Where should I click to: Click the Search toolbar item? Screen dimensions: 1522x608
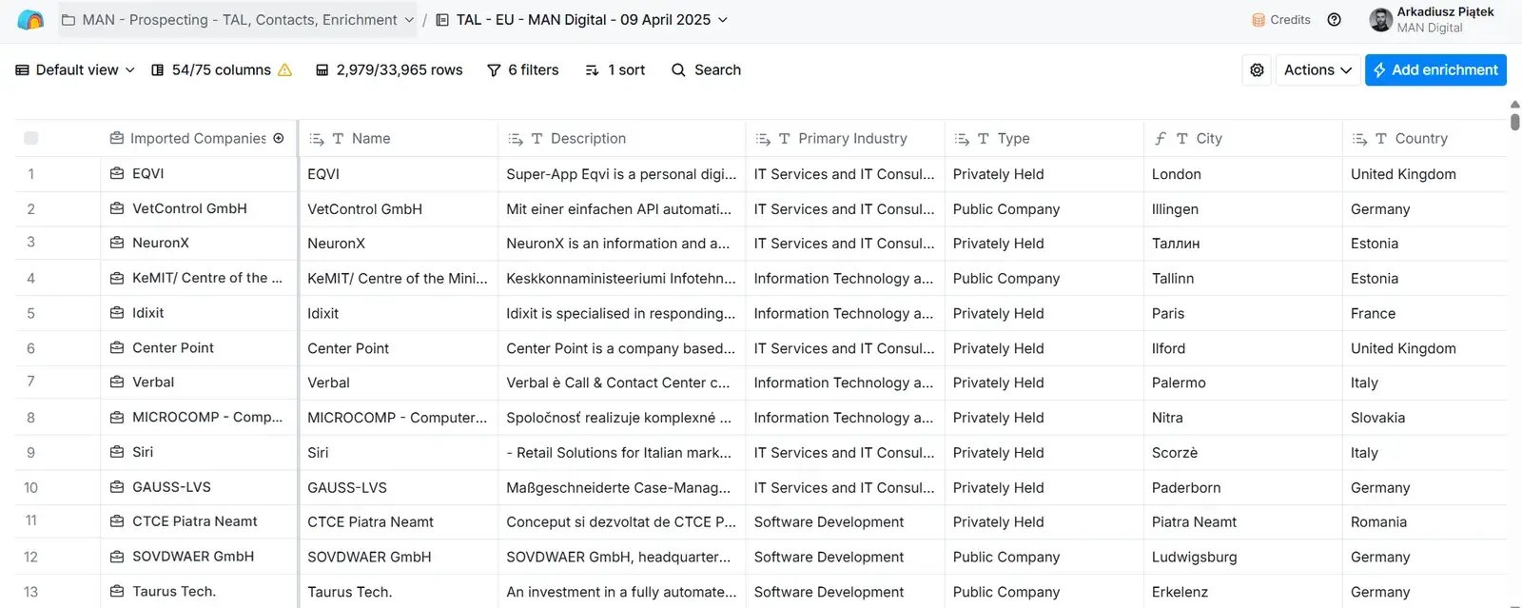706,69
